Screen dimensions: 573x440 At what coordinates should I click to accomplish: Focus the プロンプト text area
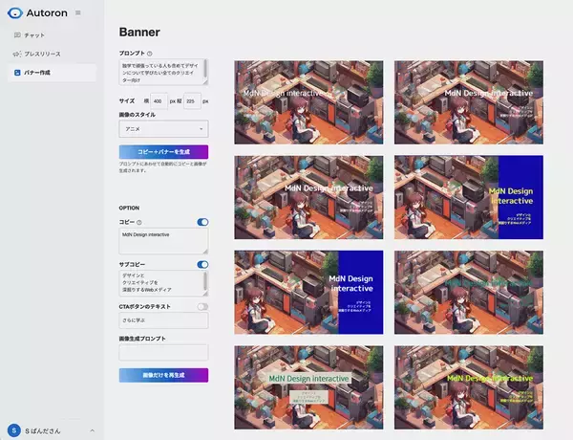[163, 72]
